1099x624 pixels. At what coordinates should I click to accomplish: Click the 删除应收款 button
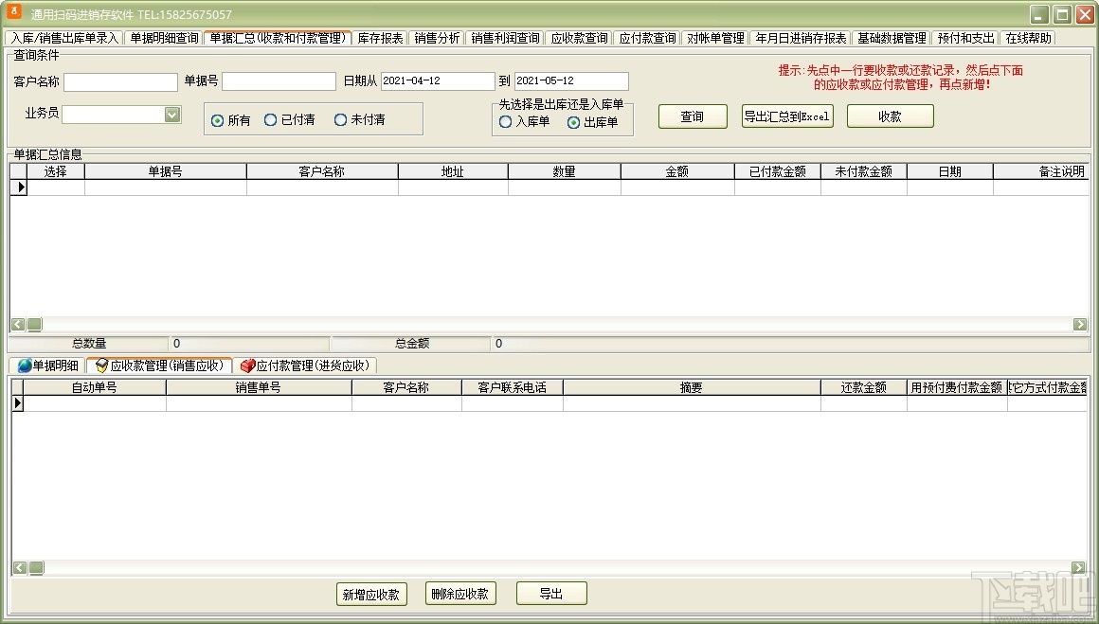point(460,593)
